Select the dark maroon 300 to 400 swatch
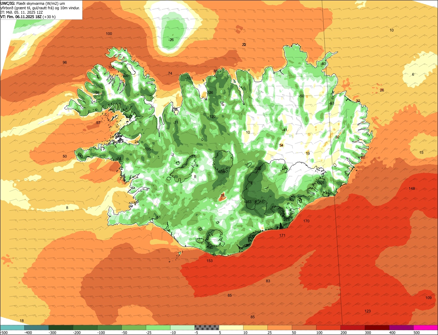This screenshot has width=438, height=335. click(377, 327)
